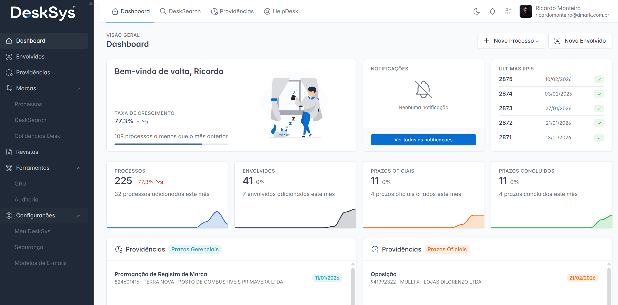Viewport: 618px width, 305px height.
Task: Toggle the check mark for RPI 2872
Action: pyautogui.click(x=599, y=123)
